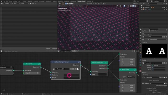Open the Edit menu
The image size is (168, 95).
[x=7, y=1]
